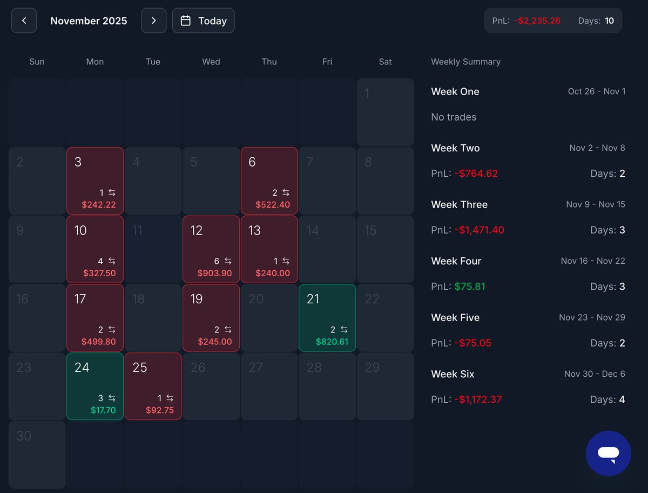Select the Week One heading

tap(455, 91)
